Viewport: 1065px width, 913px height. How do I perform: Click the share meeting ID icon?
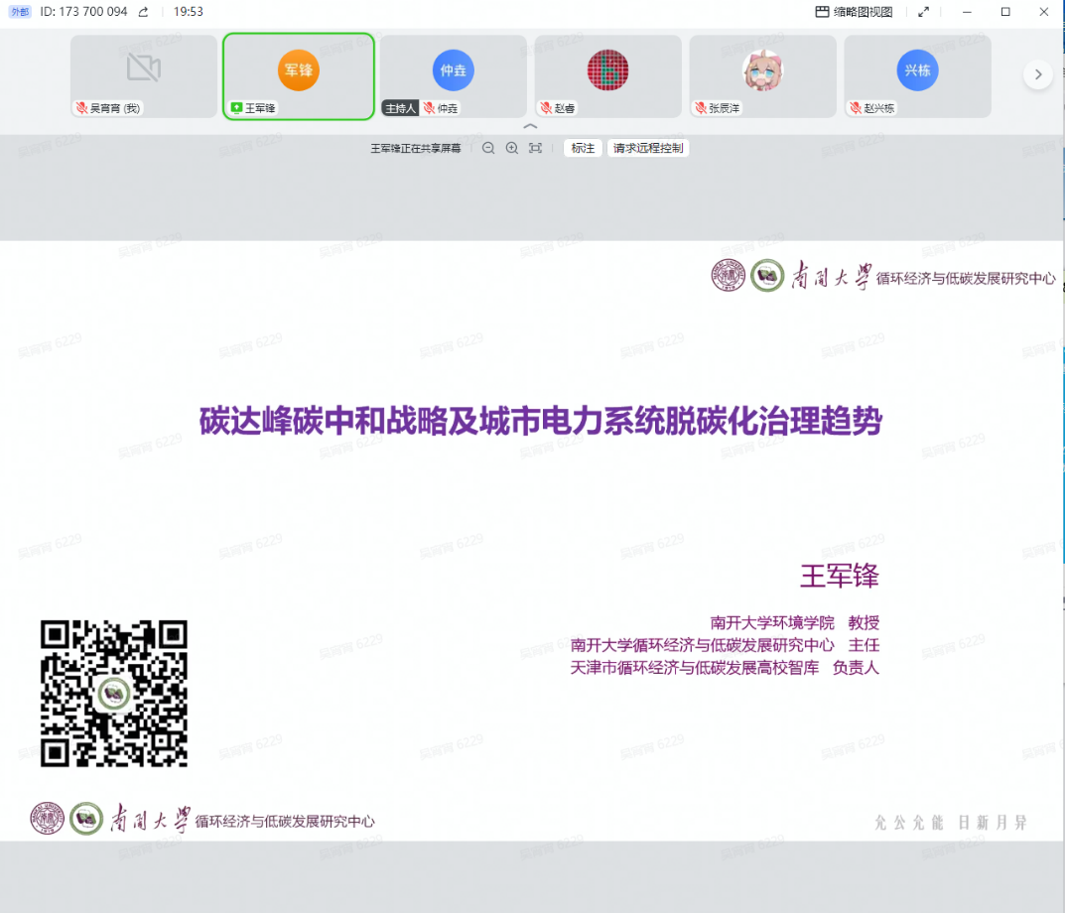143,12
